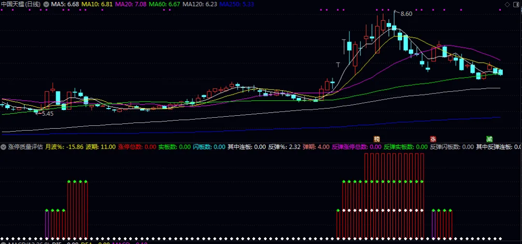Click the diamond icon in the top-right corner
The height and width of the screenshot is (244, 522).
(x=507, y=4)
